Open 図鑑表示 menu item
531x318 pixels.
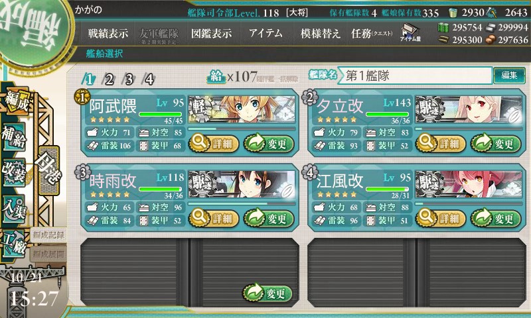tap(211, 33)
